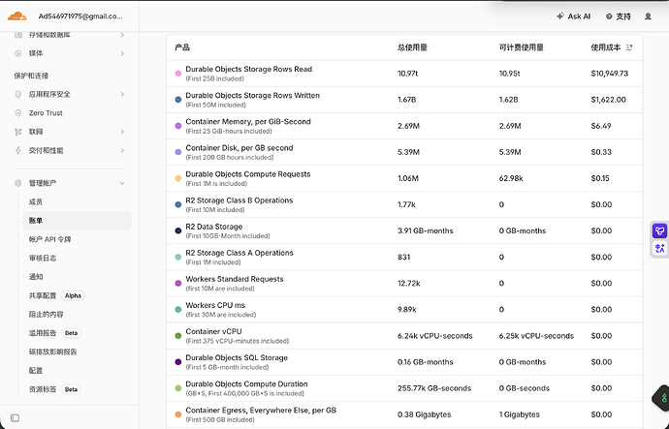Click the 6.24k vCPU-seconds value
The image size is (669, 429).
click(x=435, y=336)
